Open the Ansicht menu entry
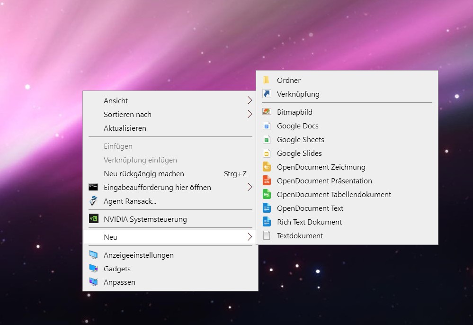Viewport: 473px width, 325px height. [x=170, y=100]
